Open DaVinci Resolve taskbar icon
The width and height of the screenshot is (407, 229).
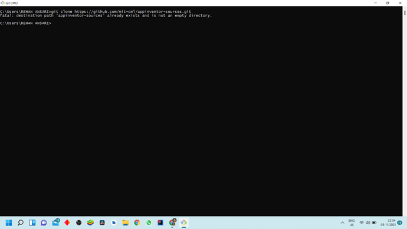(x=102, y=223)
